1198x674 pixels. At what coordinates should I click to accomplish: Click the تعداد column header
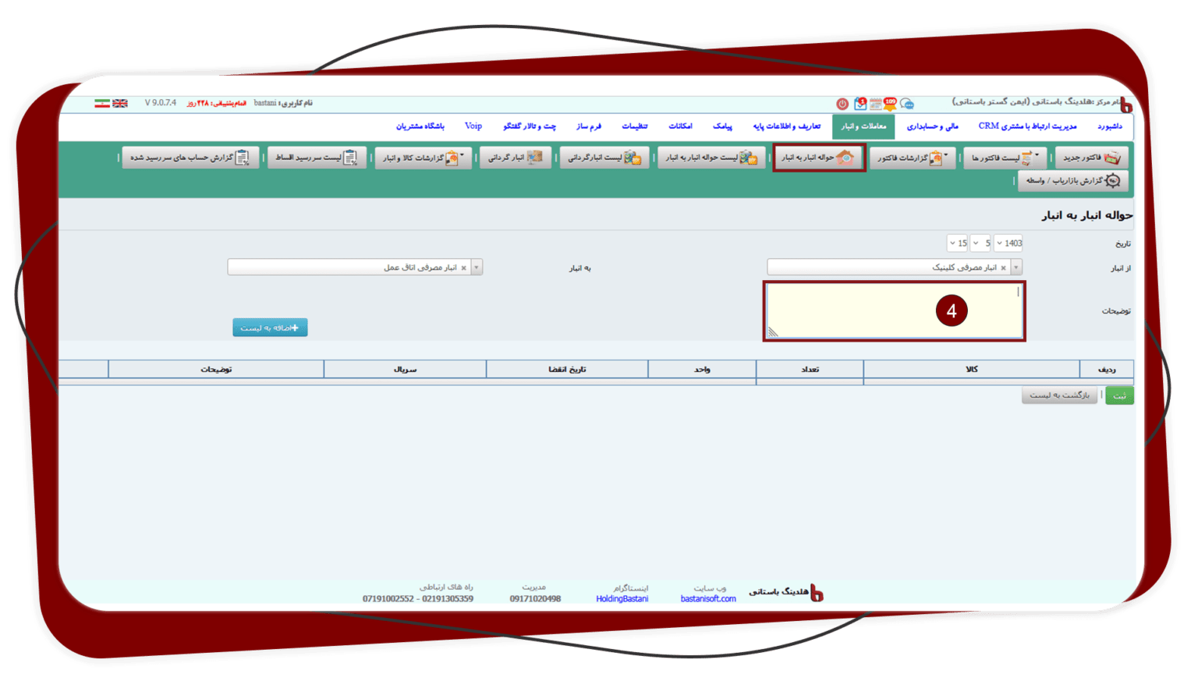click(810, 370)
